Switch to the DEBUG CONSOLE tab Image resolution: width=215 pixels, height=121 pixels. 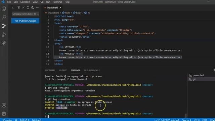92,70
